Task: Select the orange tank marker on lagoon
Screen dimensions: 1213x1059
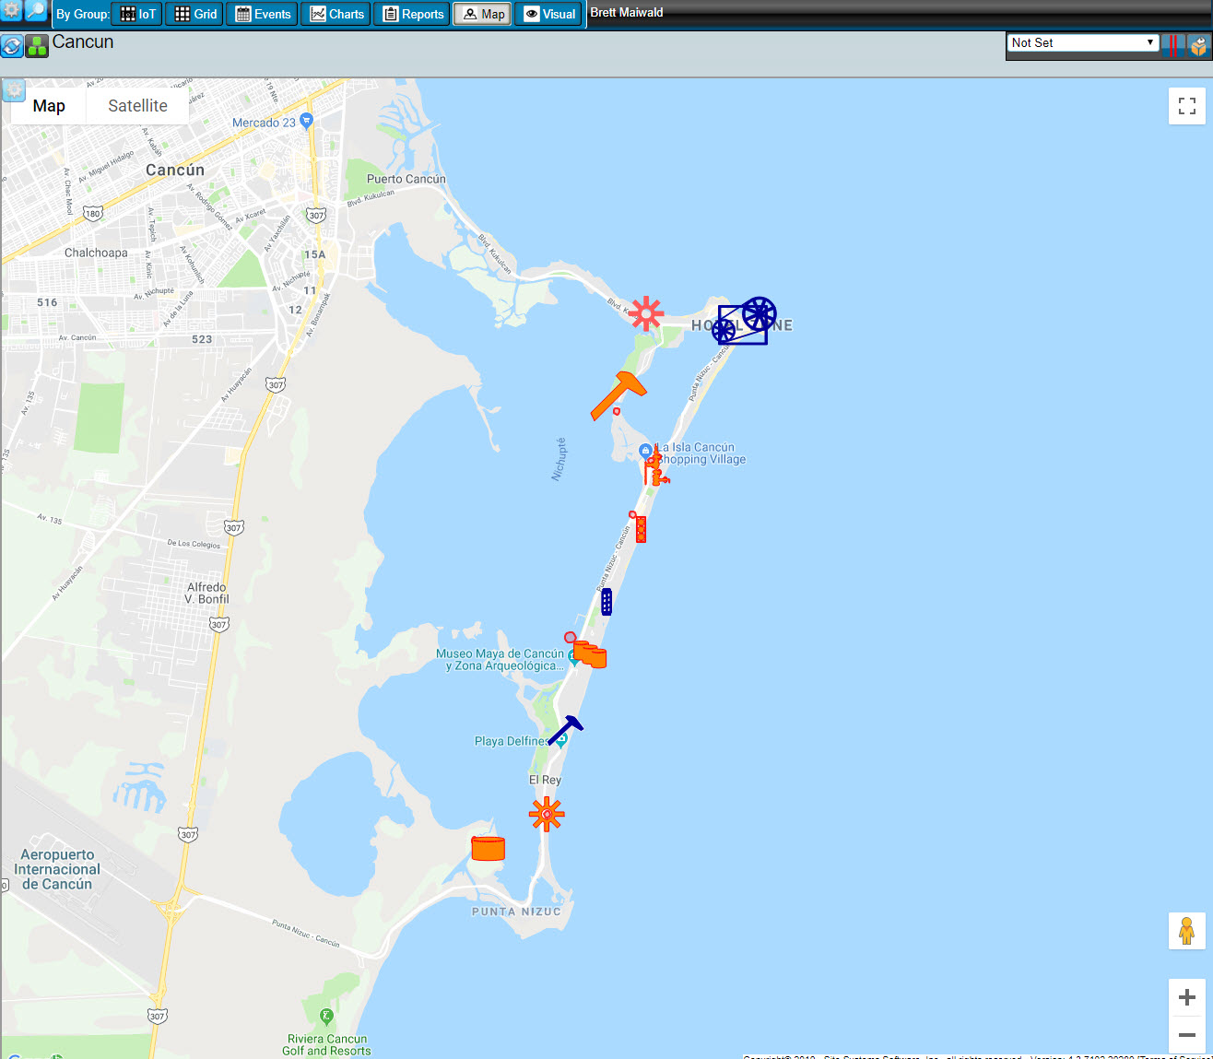Action: (489, 848)
